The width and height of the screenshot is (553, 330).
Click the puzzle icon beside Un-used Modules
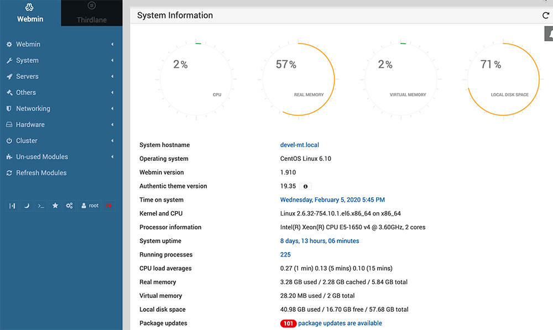point(9,157)
